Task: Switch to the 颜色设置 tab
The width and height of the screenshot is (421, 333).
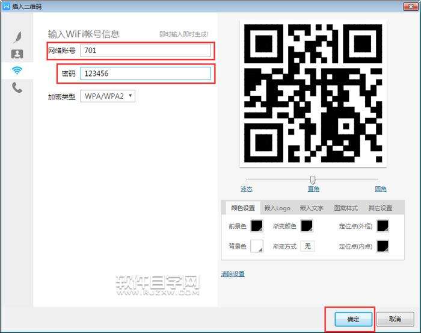Action: [243, 208]
